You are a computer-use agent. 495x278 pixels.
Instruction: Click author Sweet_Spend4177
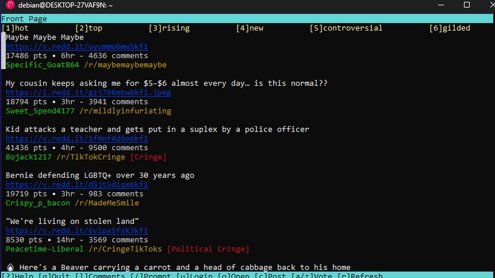point(40,111)
